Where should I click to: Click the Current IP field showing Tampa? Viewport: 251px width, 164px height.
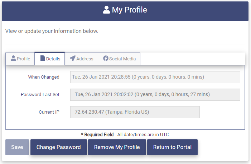pos(135,112)
